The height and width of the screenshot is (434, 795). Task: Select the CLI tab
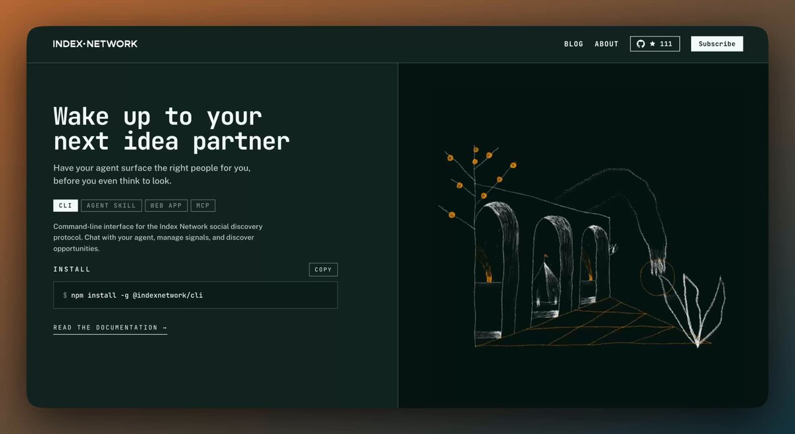click(66, 206)
